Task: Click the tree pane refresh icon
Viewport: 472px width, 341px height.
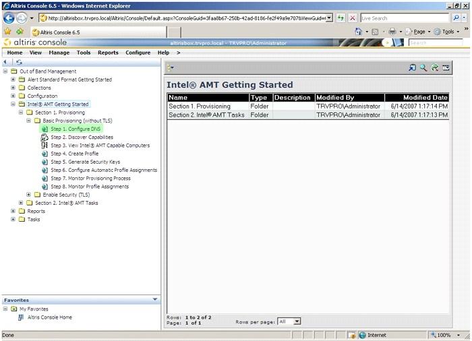Action: [20, 62]
